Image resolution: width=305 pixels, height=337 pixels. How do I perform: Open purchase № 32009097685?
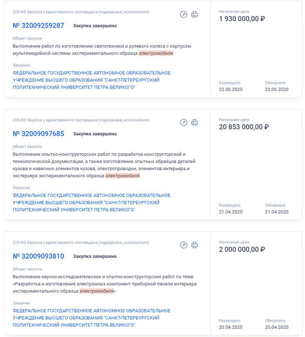(38, 133)
